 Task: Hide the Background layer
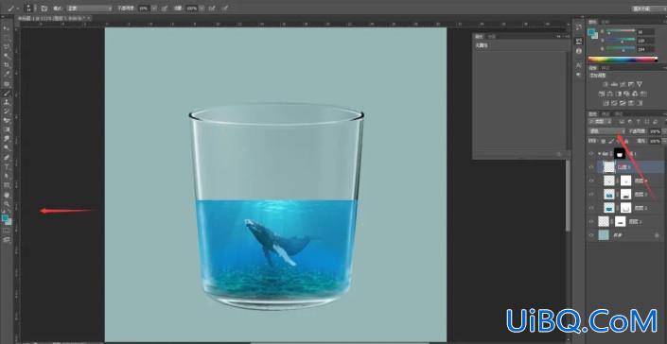[591, 235]
